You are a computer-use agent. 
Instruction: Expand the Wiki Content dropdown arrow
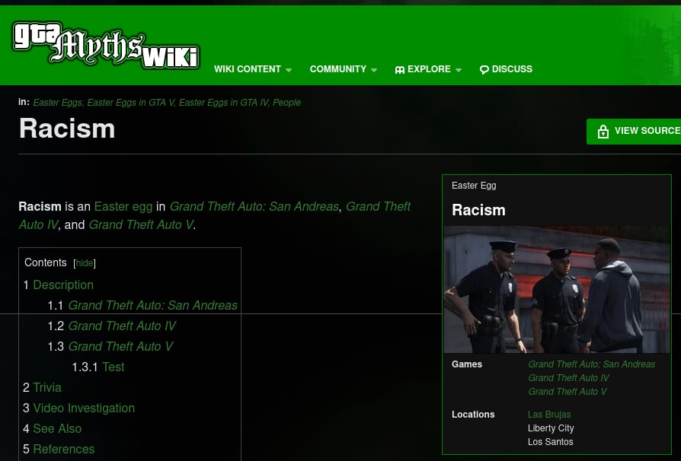coord(289,70)
